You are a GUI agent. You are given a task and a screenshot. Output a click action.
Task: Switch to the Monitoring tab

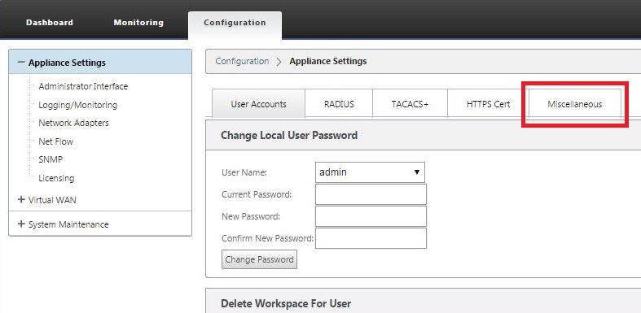click(138, 23)
